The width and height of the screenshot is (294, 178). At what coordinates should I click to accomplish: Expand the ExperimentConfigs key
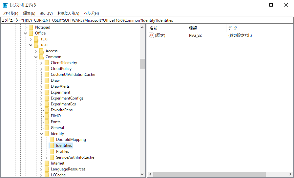pos(41,99)
